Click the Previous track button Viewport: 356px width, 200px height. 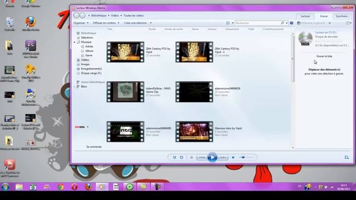coord(201,157)
